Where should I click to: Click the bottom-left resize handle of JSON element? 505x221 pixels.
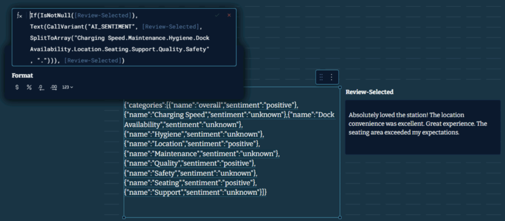tap(124, 217)
